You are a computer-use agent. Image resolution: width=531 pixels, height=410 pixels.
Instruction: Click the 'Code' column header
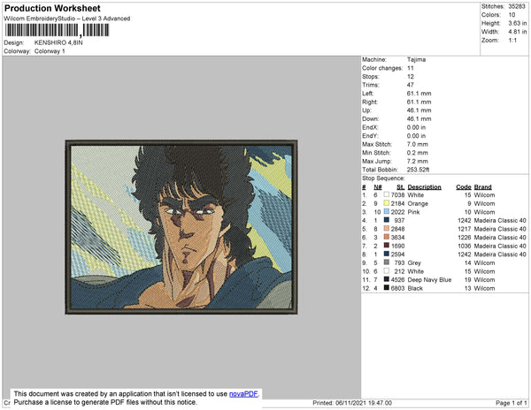click(464, 187)
